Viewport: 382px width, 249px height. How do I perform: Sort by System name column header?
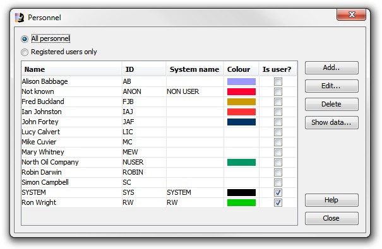coord(194,69)
